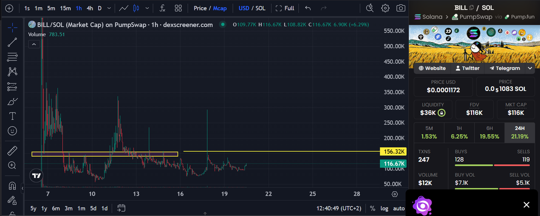
Task: Open candlestick chart type dropdown arrow
Action: tap(147, 8)
